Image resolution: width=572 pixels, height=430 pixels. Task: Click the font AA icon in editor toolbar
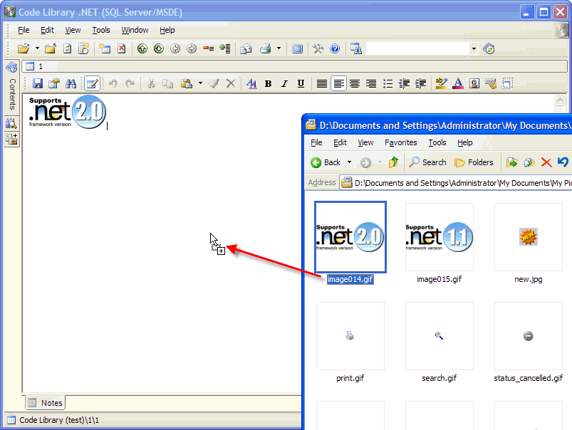point(251,83)
